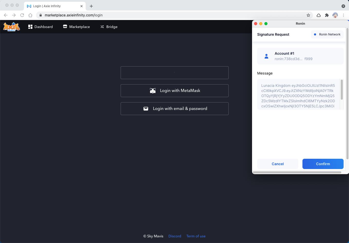
Task: Open the Chrome three-dot menu
Action: coord(343,15)
